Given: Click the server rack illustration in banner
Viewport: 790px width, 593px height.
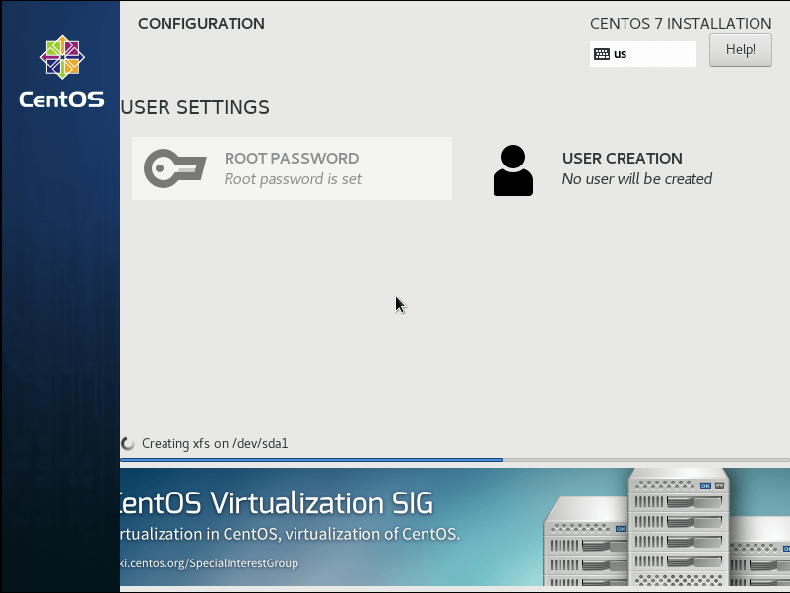Looking at the screenshot, I should point(666,527).
